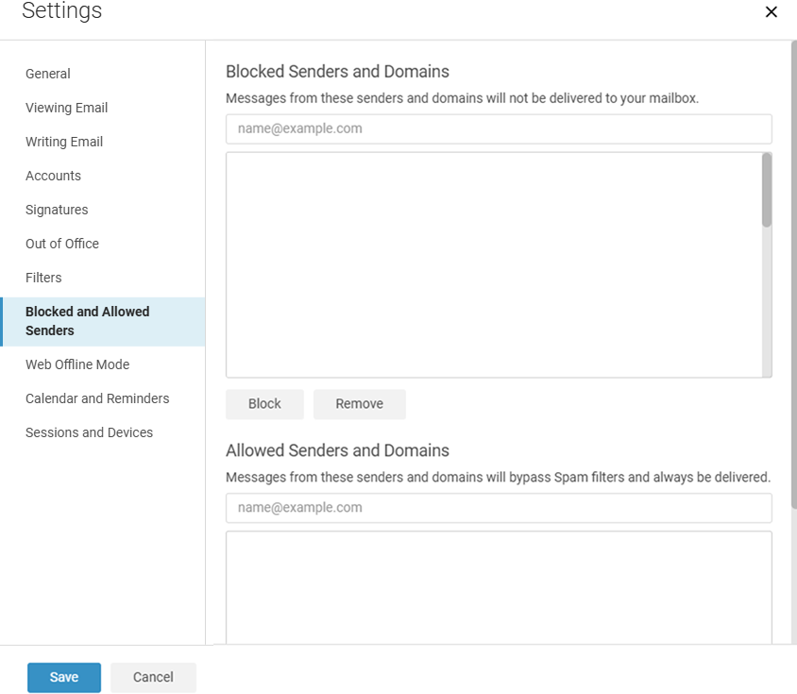Open Out of Office settings

[x=62, y=244]
